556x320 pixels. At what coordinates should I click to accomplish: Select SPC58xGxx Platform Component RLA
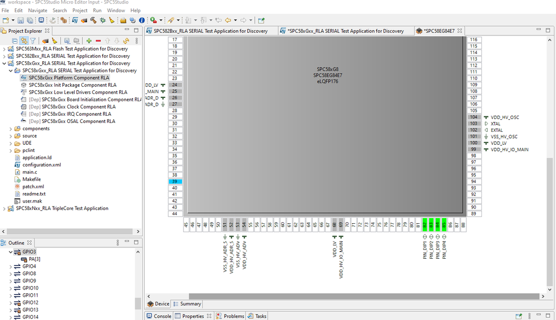pos(69,77)
